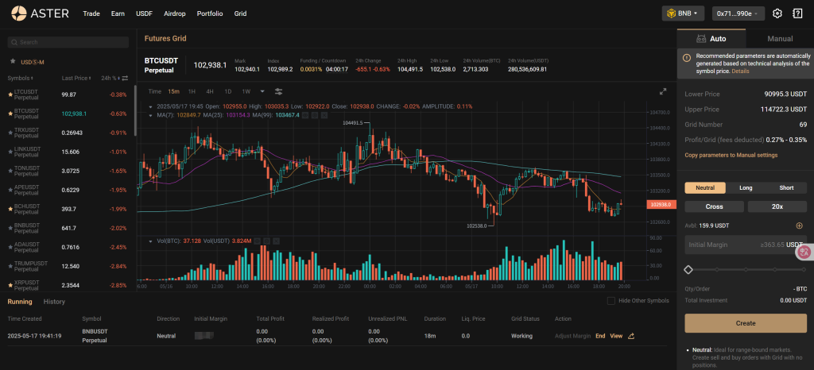Click the favorites star filter icon
Image resolution: width=814 pixels, height=370 pixels.
pyautogui.click(x=13, y=61)
